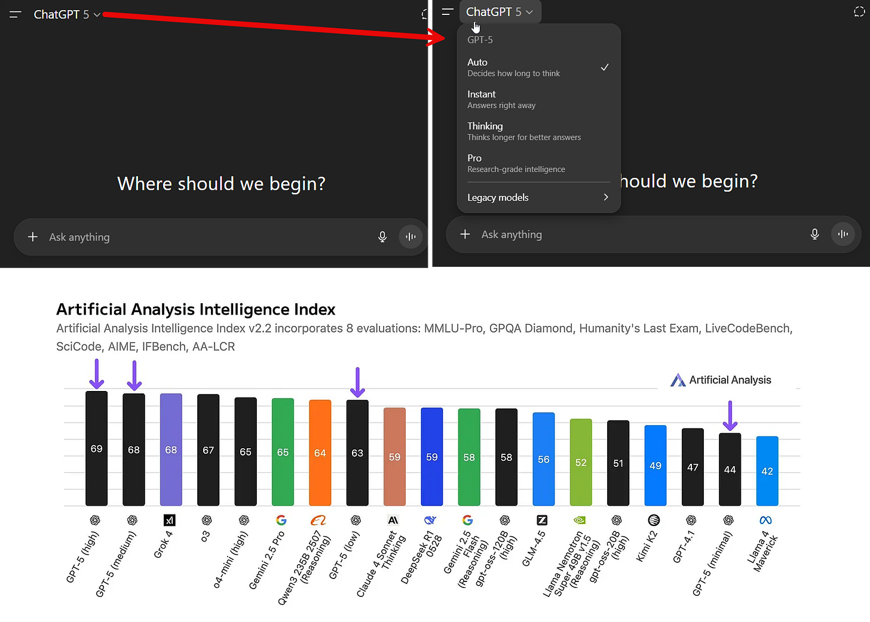Image resolution: width=870 pixels, height=622 pixels.
Task: Click plus attach icon in left window
Action: tap(33, 237)
